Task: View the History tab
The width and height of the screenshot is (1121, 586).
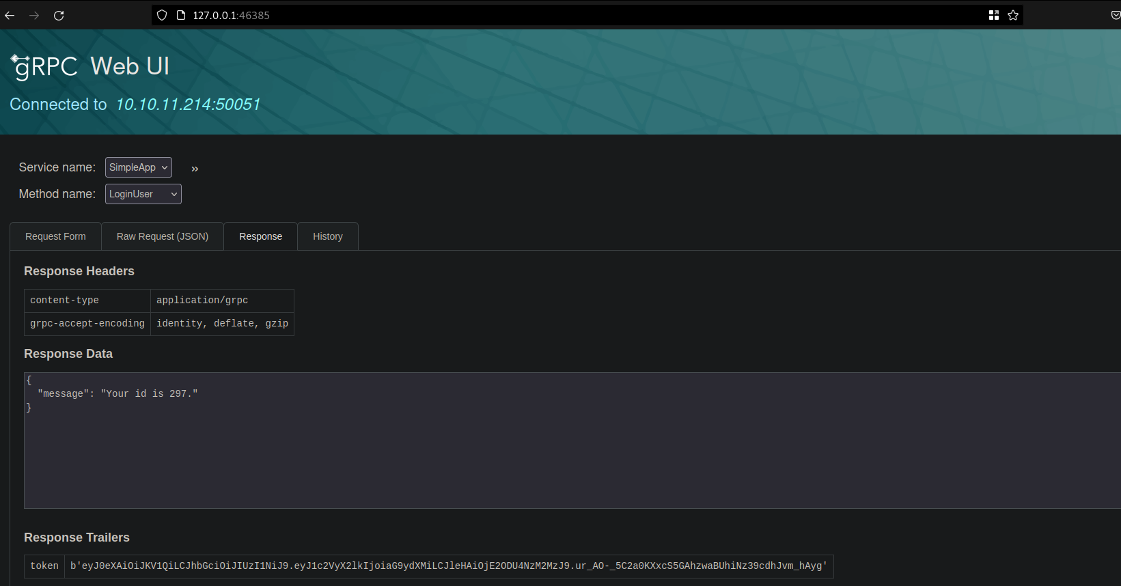Action: click(x=328, y=236)
